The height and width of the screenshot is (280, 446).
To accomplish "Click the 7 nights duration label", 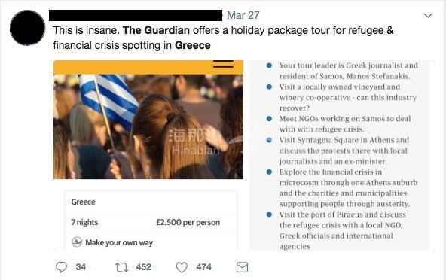I will tap(84, 222).
